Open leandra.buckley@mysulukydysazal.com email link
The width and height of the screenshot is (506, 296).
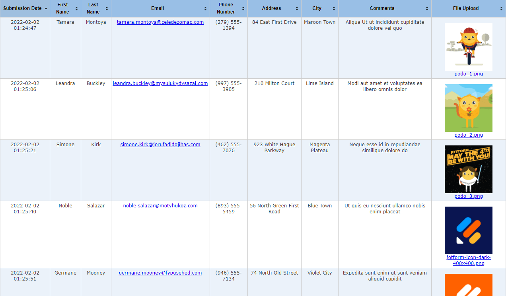tap(160, 83)
